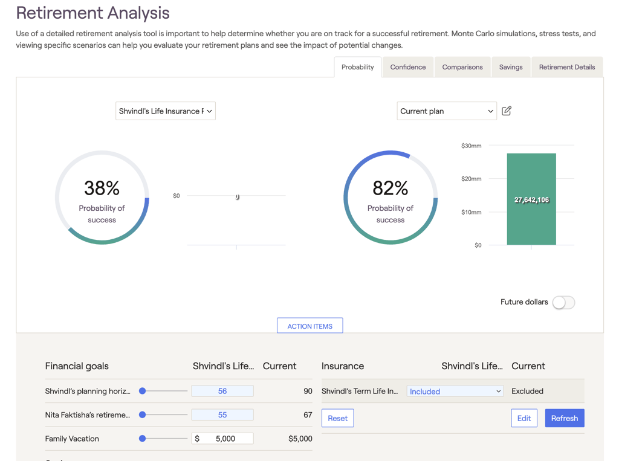This screenshot has width=619, height=461.
Task: Open Shvindl's Life Insurance scenario dropdown
Action: click(x=166, y=111)
